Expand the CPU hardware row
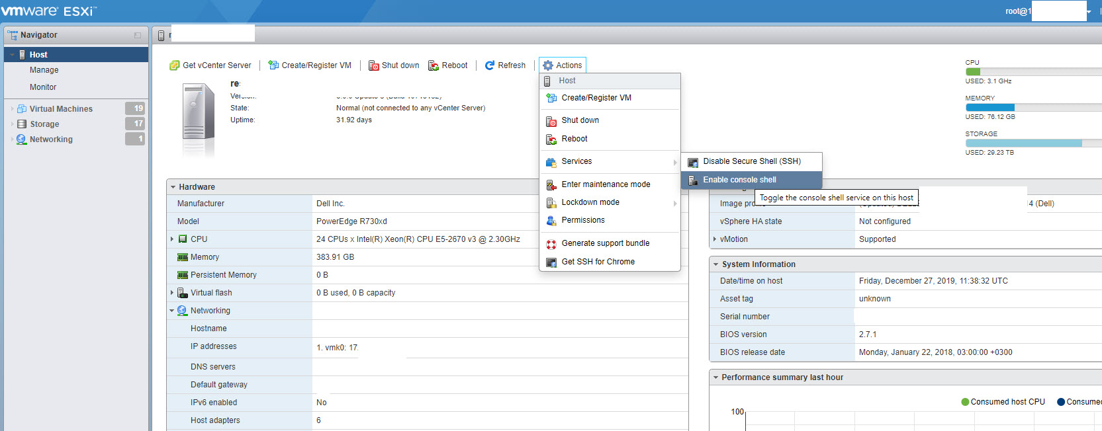The image size is (1102, 431). coord(172,239)
